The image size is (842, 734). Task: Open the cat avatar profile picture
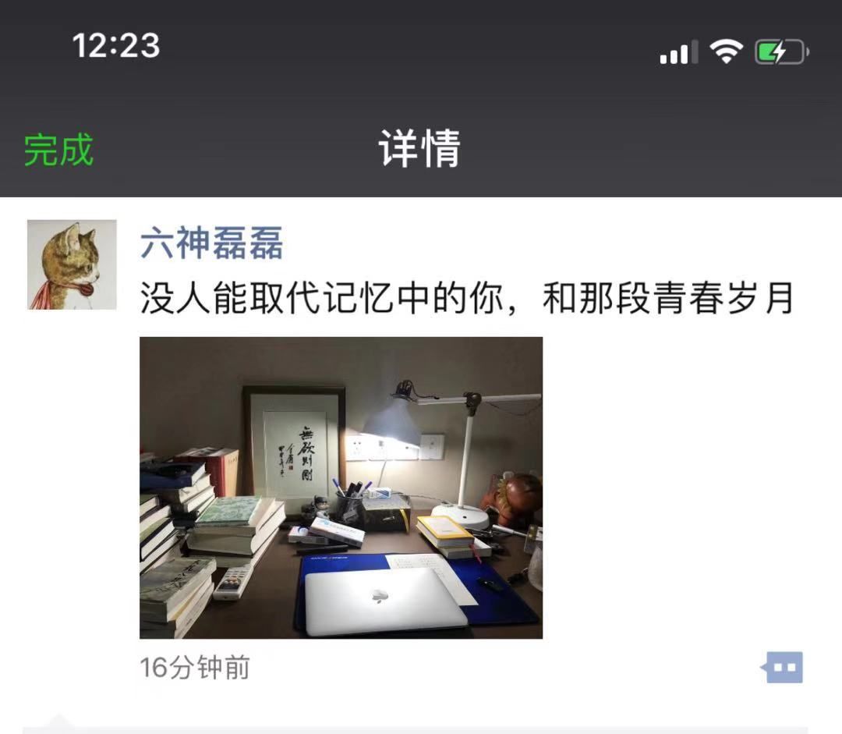pyautogui.click(x=72, y=264)
